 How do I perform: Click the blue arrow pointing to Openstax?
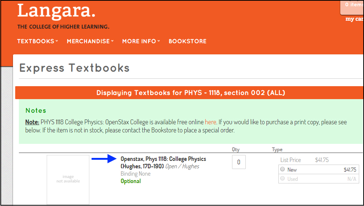[x=104, y=159]
